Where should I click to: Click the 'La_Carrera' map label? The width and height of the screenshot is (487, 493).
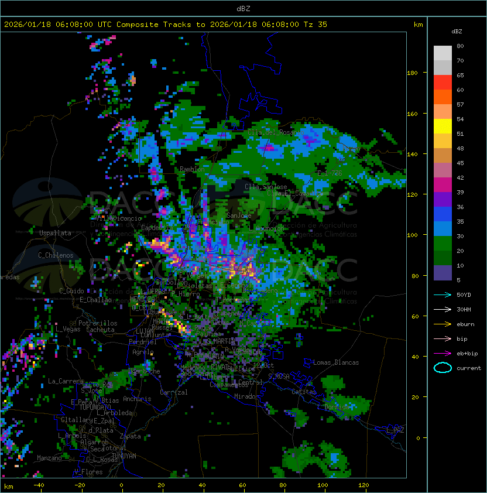pyautogui.click(x=66, y=381)
